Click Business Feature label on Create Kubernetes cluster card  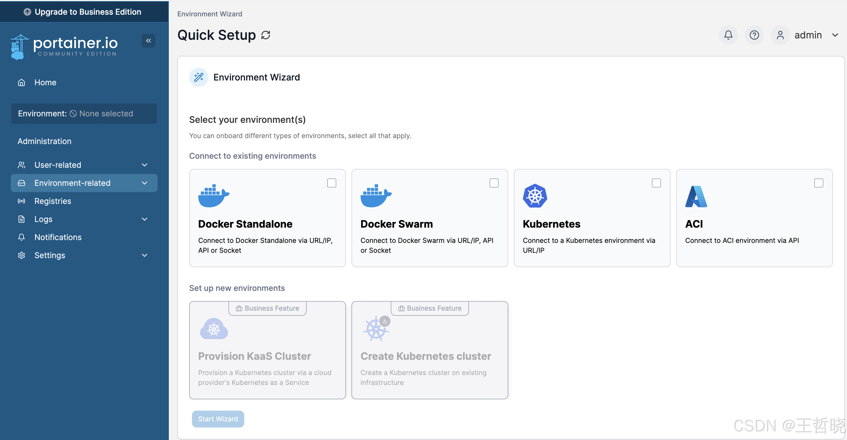click(434, 308)
